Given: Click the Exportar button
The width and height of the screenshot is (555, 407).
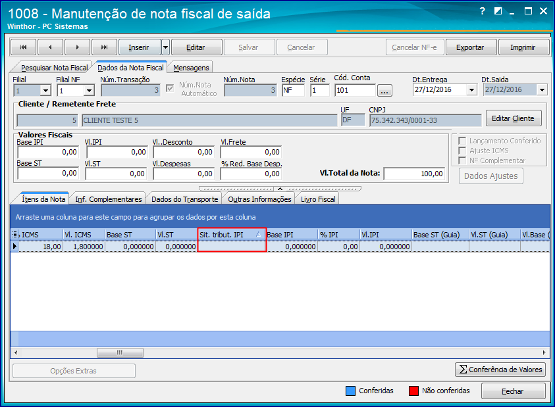Looking at the screenshot, I should point(470,47).
